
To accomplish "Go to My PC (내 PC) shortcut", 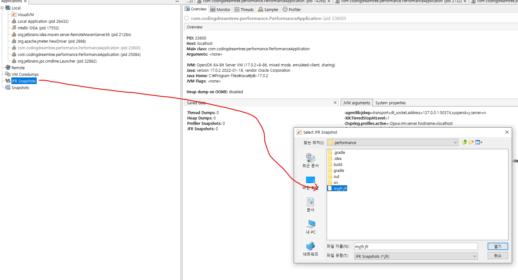I will point(311,227).
